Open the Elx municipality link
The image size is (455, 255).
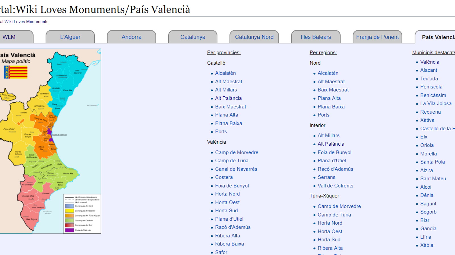coord(424,137)
